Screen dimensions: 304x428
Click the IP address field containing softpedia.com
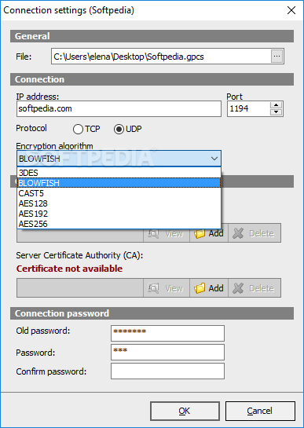click(x=119, y=108)
